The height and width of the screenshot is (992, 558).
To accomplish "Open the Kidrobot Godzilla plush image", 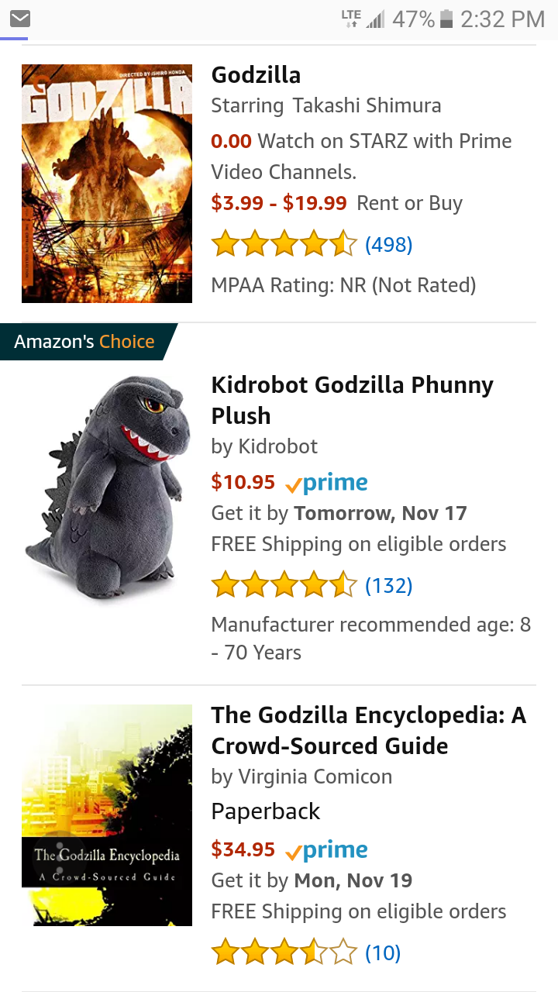I will (x=107, y=488).
